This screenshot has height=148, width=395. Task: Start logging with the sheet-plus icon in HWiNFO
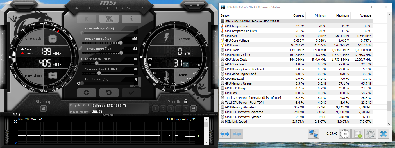[x=357, y=134]
